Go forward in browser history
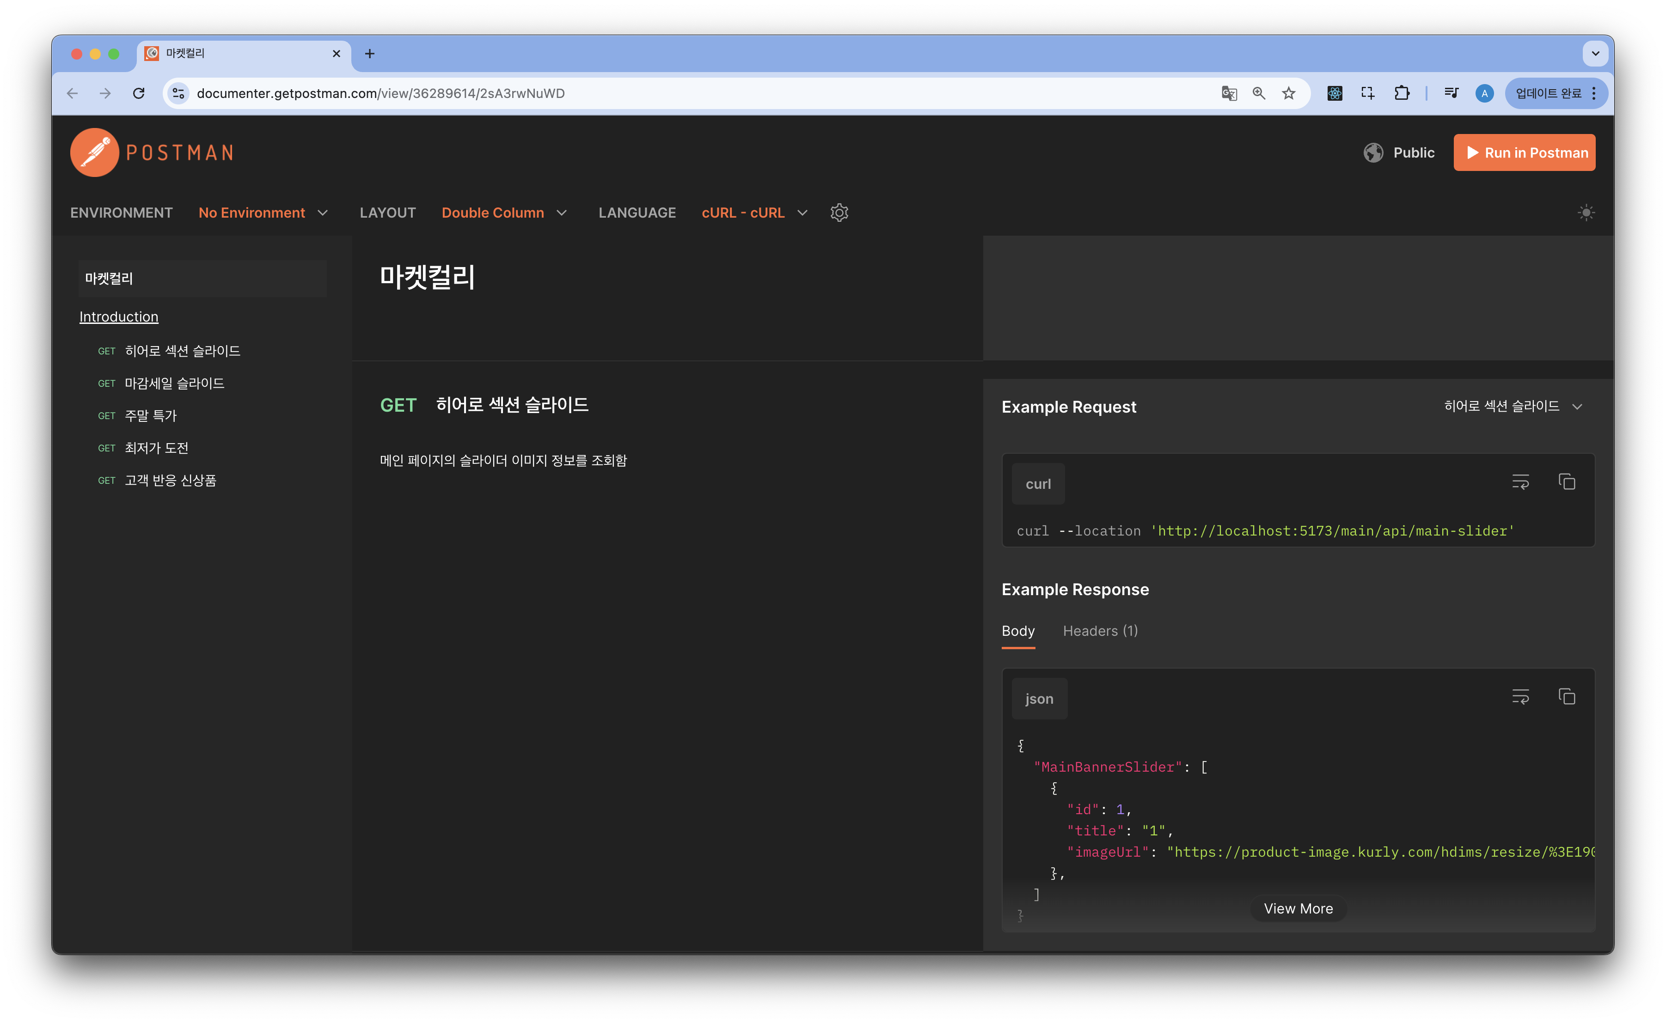This screenshot has width=1666, height=1023. pos(105,93)
